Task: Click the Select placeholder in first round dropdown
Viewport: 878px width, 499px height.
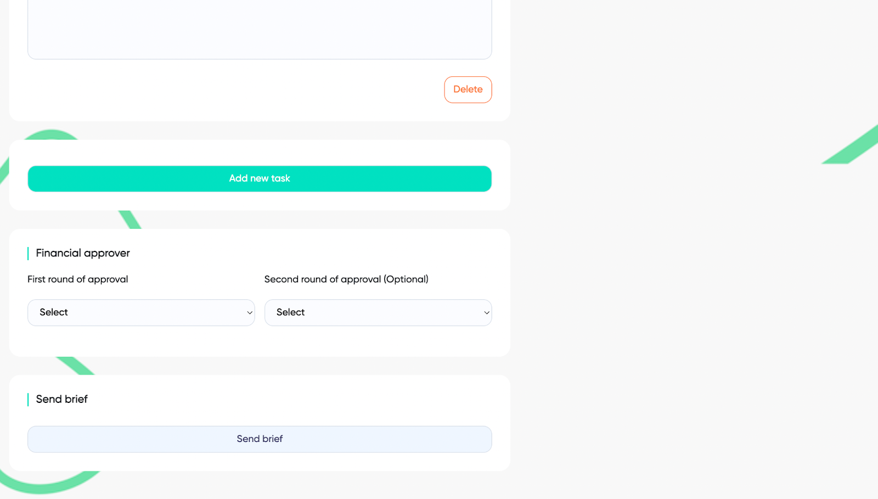Action: tap(54, 312)
